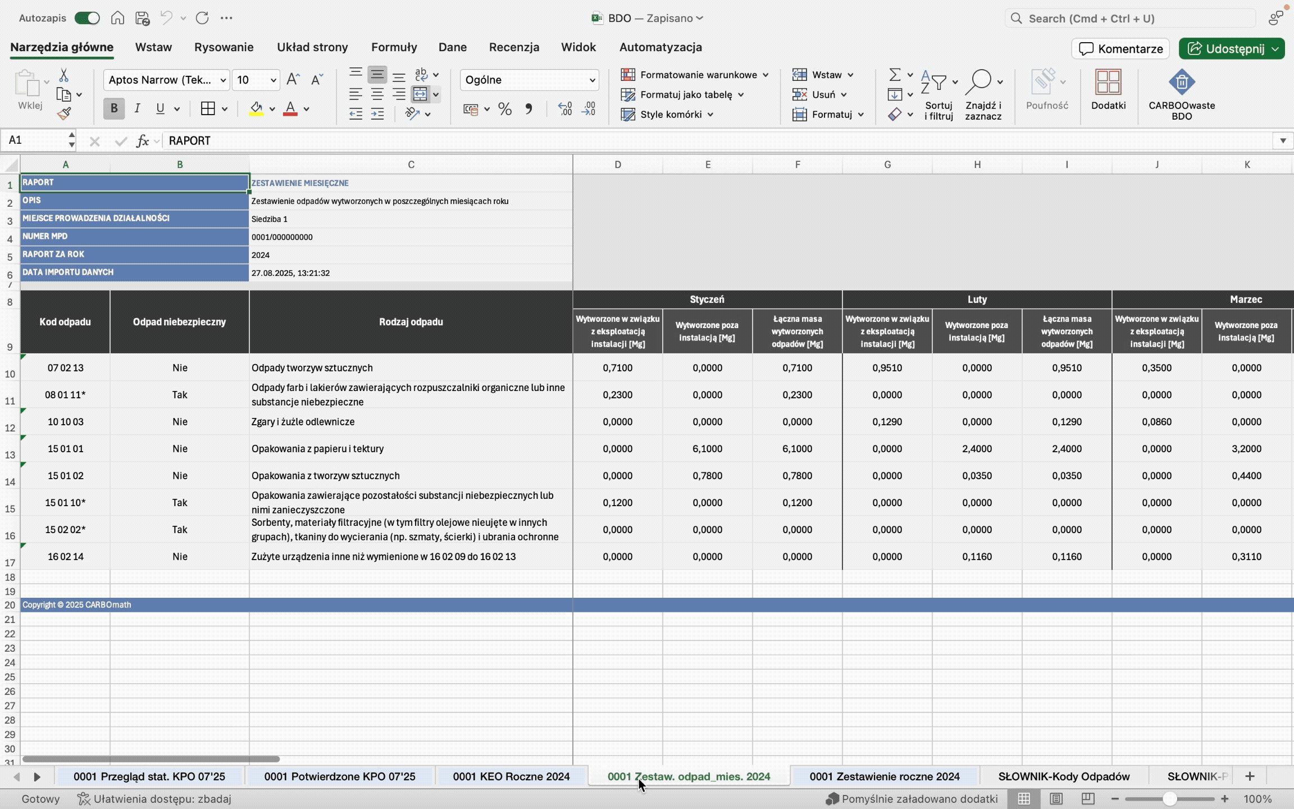Viewport: 1294px width, 809px height.
Task: Click the Cut scissors icon
Action: [x=63, y=75]
